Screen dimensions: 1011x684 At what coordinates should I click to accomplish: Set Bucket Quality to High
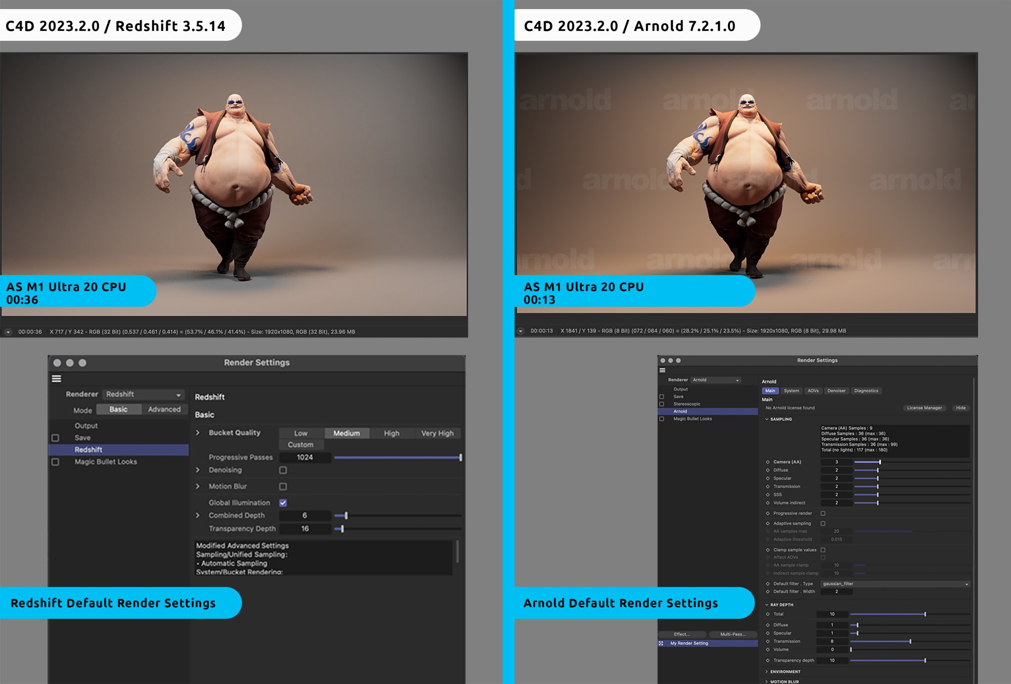[x=392, y=433]
